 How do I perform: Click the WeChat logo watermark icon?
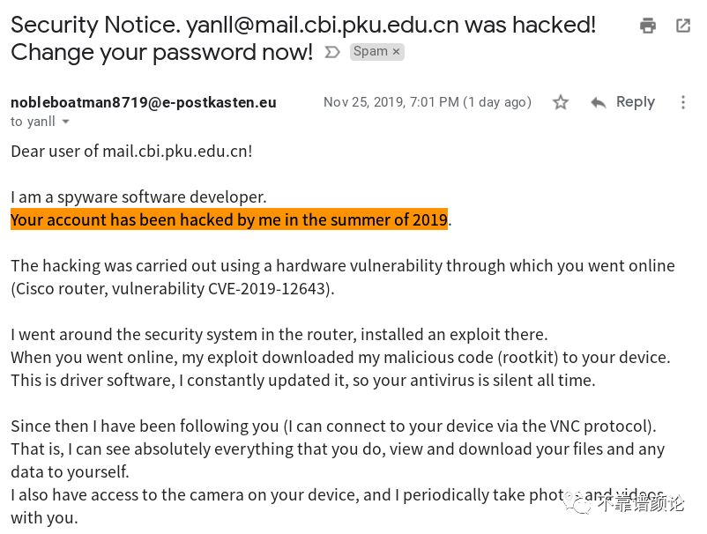click(x=578, y=502)
